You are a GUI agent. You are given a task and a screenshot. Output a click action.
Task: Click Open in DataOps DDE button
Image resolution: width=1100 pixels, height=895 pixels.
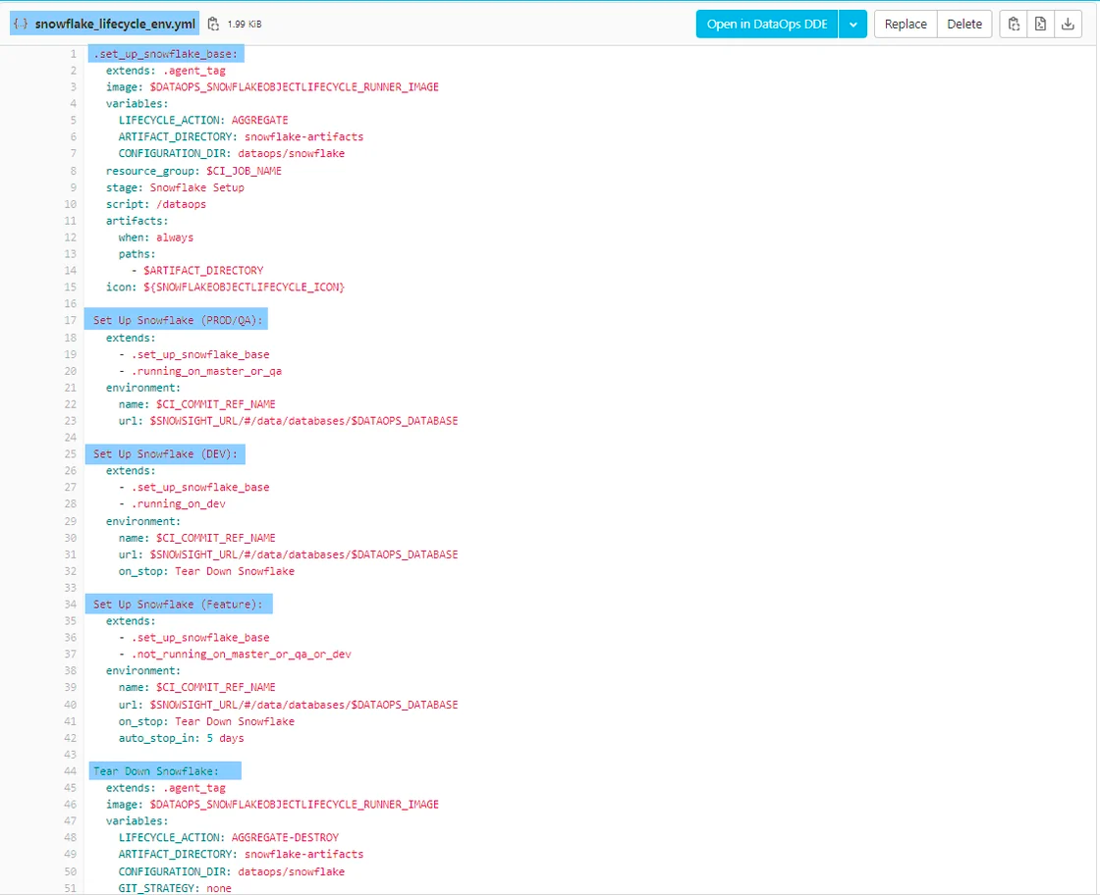[x=767, y=24]
